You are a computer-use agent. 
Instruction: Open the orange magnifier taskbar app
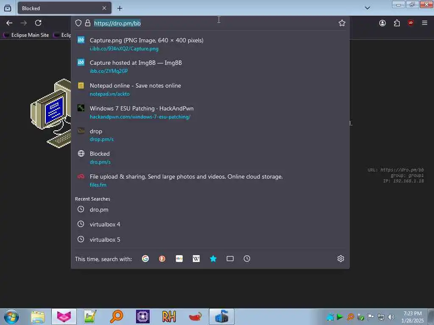[117, 317]
